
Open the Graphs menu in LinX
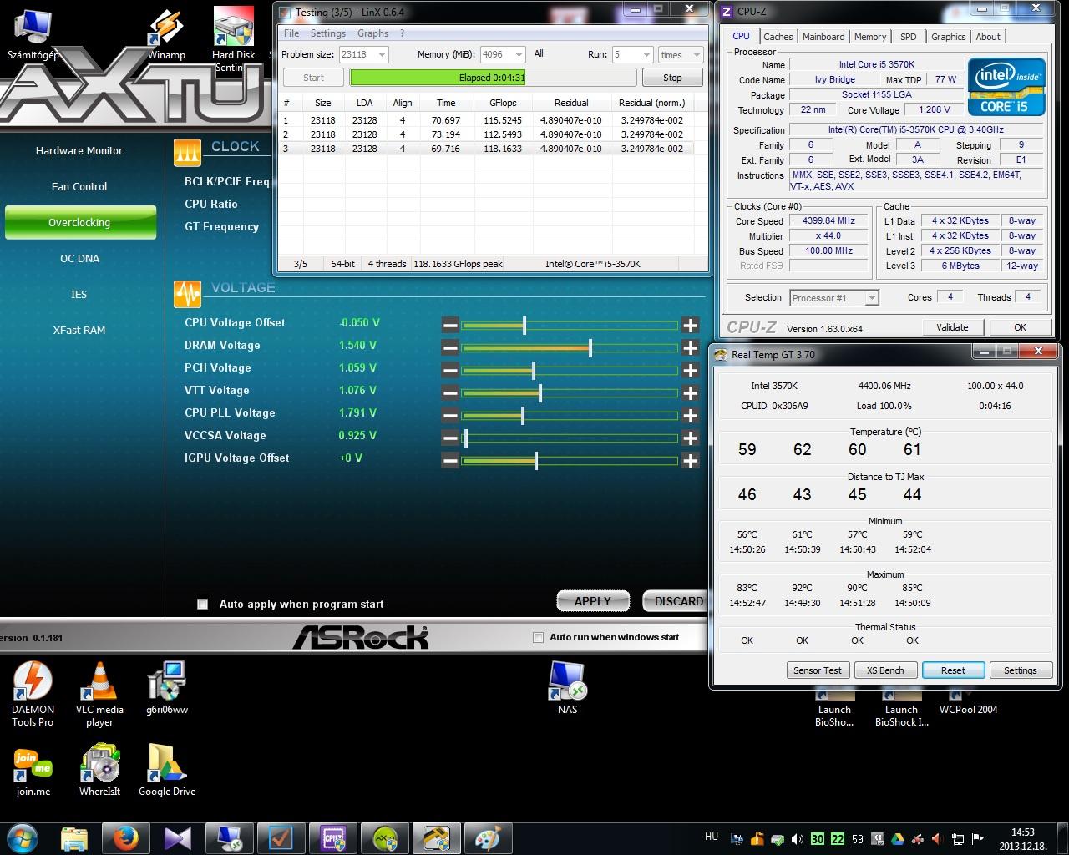pyautogui.click(x=372, y=33)
